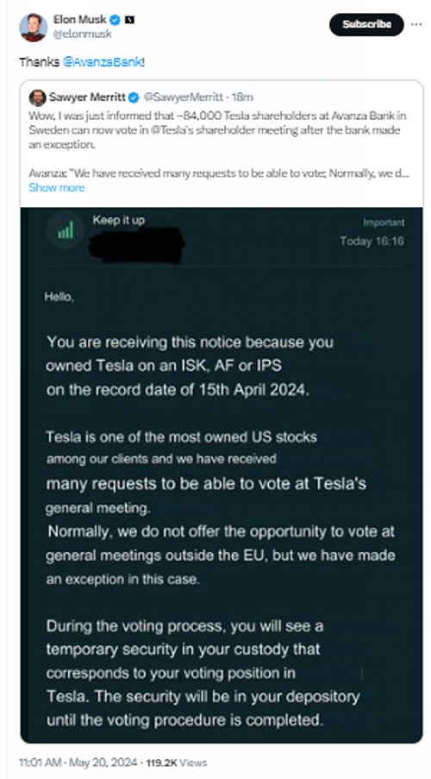The image size is (431, 779).
Task: Open the three-dot more options menu
Action: [x=416, y=24]
